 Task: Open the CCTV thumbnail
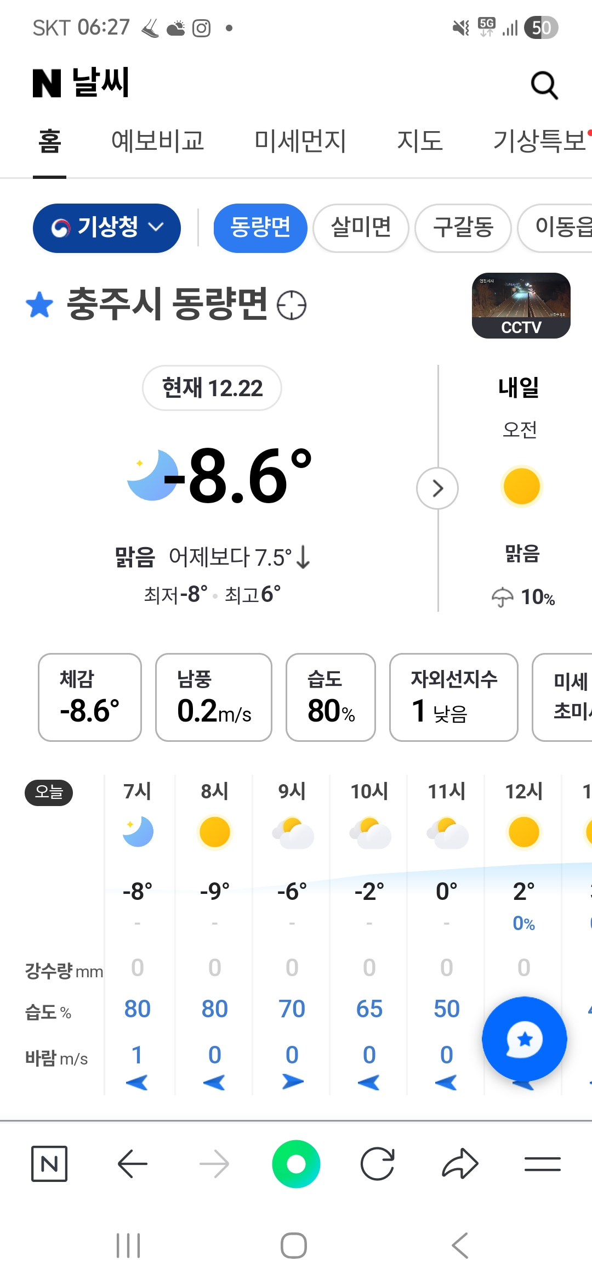click(521, 306)
